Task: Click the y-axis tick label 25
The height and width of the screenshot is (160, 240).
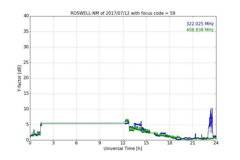Action: 26,62
